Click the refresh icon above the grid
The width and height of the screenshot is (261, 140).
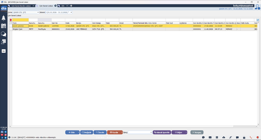click(258, 20)
